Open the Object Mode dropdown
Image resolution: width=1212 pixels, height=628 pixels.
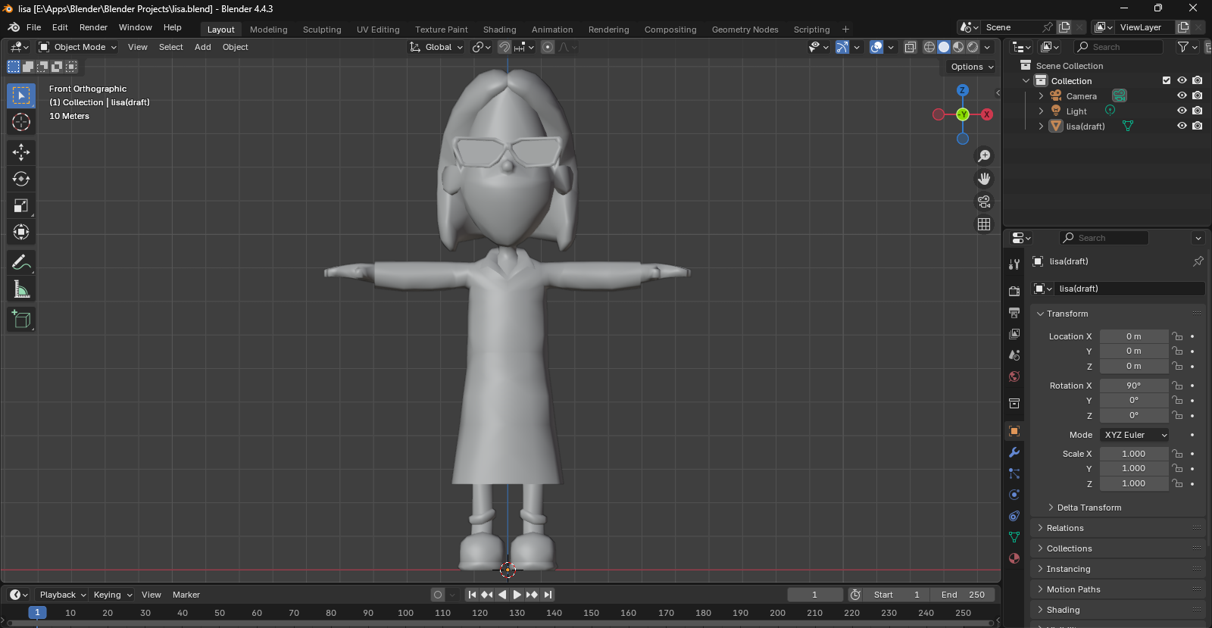coord(78,47)
